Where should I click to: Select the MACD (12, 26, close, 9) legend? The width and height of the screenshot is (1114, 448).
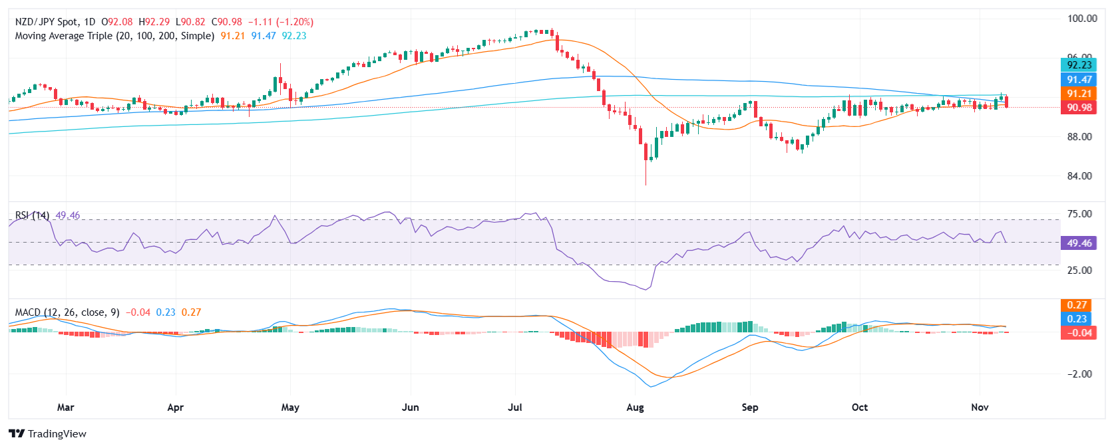tap(67, 312)
